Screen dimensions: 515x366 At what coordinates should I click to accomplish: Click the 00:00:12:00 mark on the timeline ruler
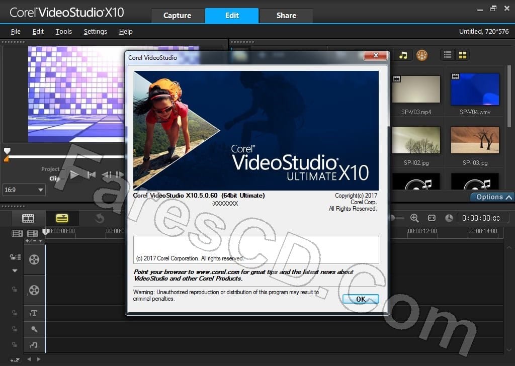[x=422, y=231]
